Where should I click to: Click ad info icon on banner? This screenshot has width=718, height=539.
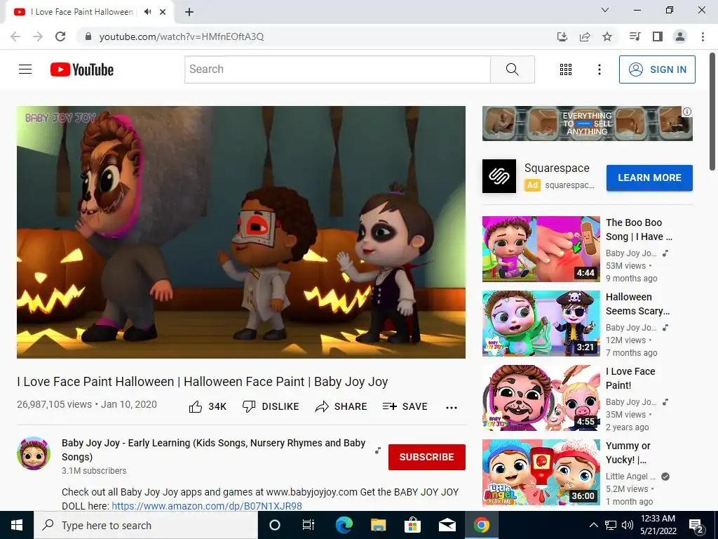[x=687, y=112]
